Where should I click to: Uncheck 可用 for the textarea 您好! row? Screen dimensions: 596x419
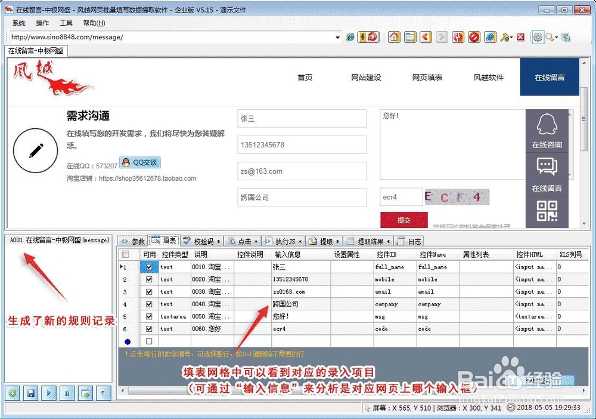(149, 316)
